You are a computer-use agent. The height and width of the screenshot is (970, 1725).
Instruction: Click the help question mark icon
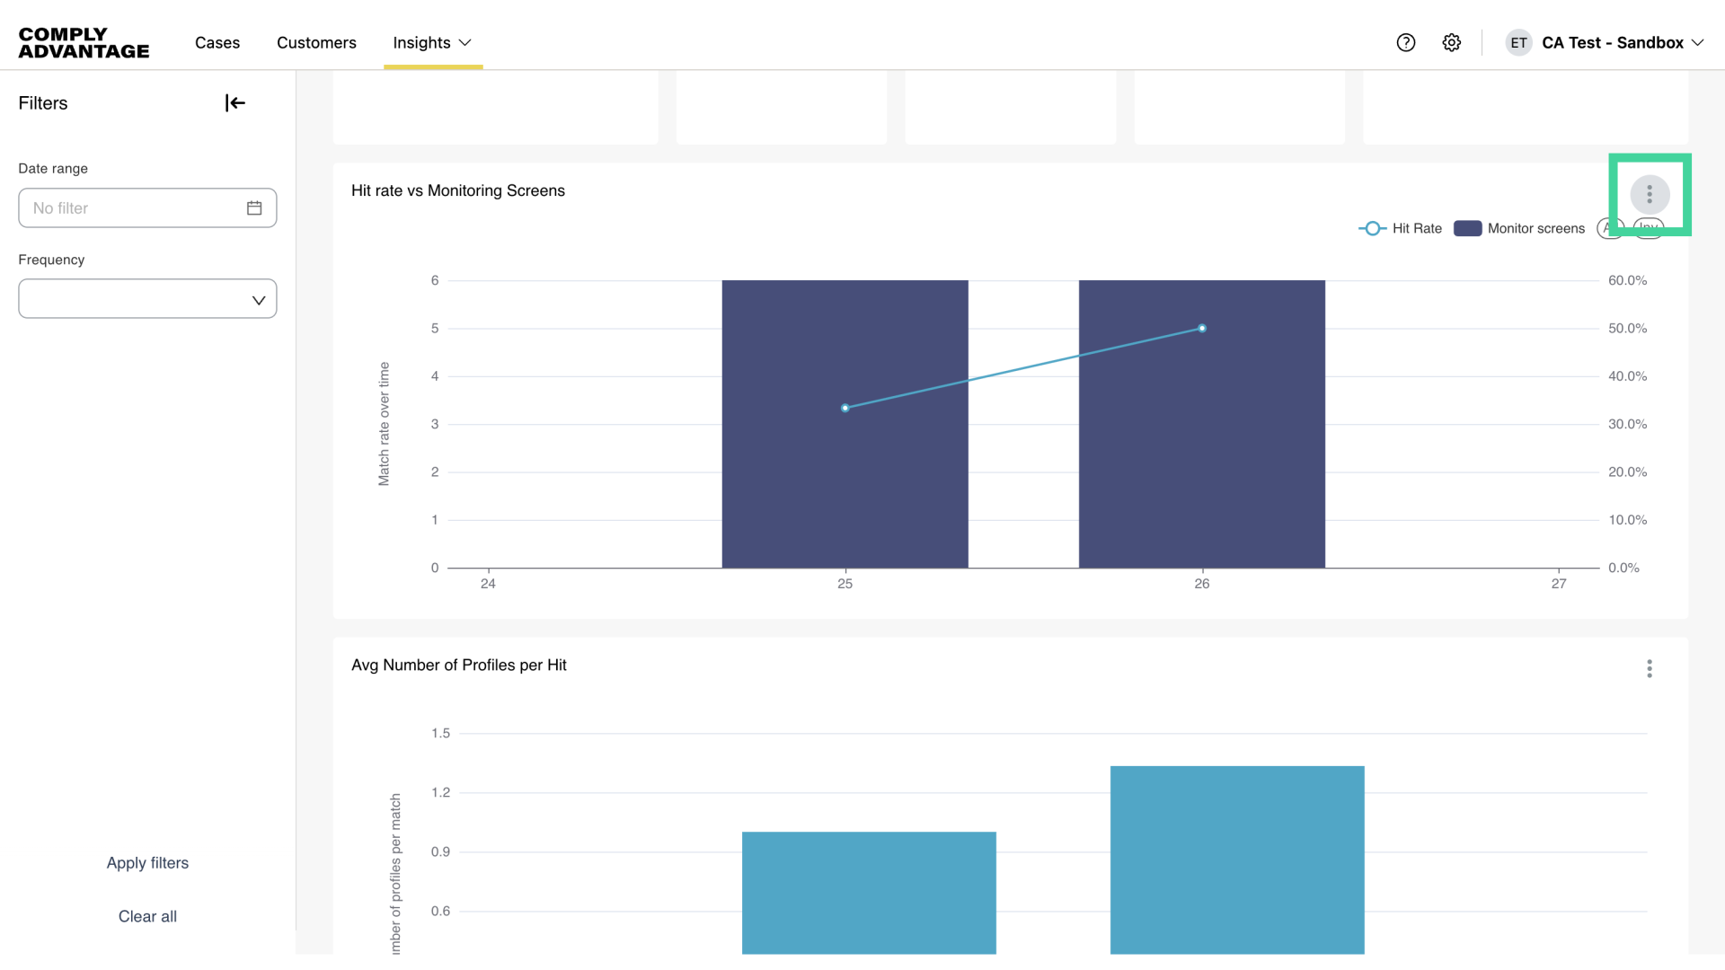pyautogui.click(x=1405, y=42)
